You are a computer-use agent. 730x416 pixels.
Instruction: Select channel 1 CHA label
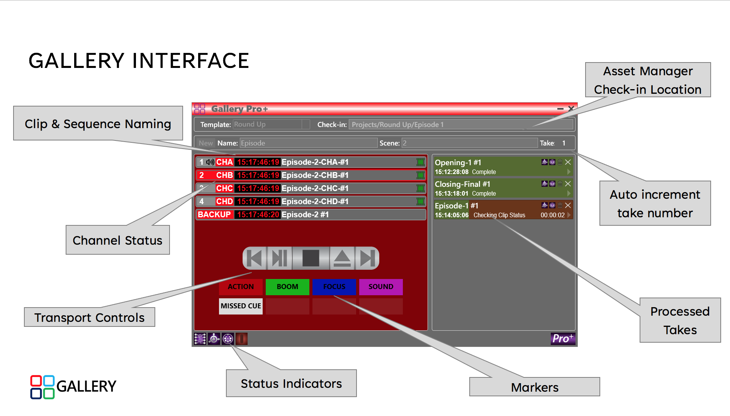pyautogui.click(x=224, y=162)
